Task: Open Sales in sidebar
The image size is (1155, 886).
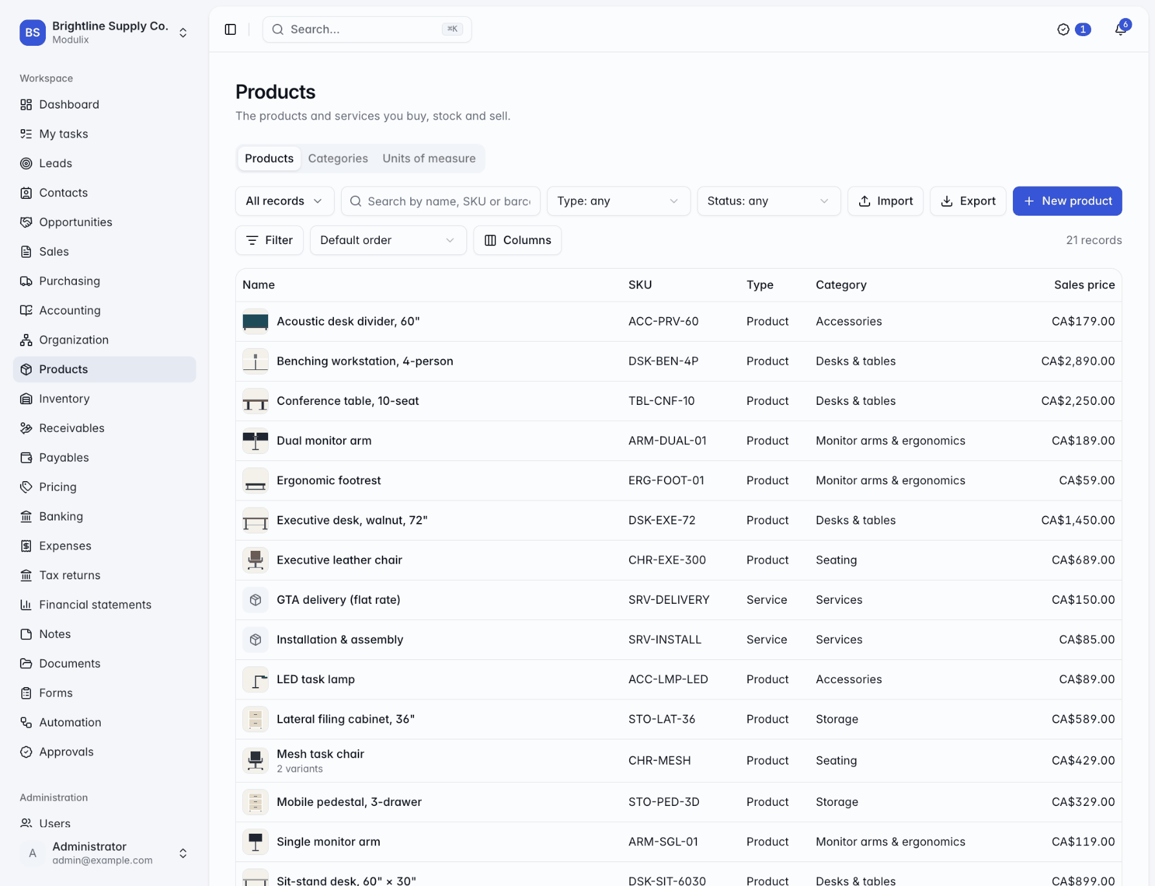Action: coord(105,251)
